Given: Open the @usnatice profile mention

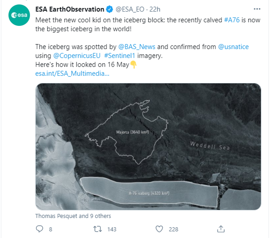Looking at the screenshot, I should 233,47.
